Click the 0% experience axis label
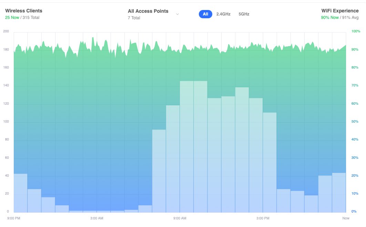This screenshot has width=366, height=227. click(x=354, y=211)
